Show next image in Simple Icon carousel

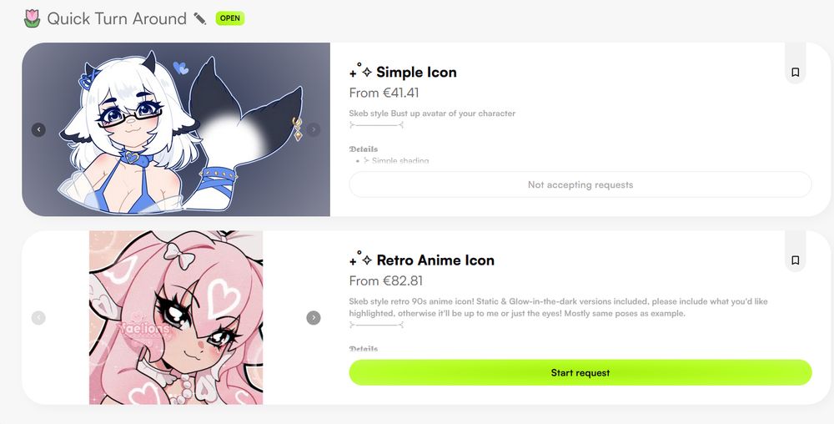pyautogui.click(x=314, y=129)
